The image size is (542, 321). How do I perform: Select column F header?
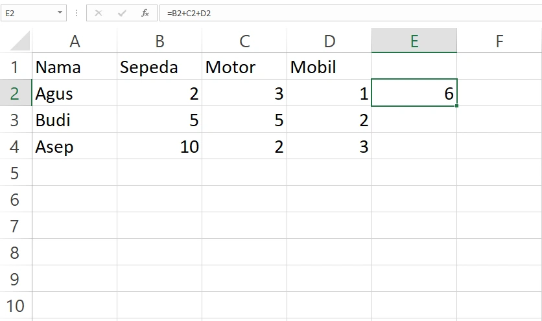click(x=499, y=41)
